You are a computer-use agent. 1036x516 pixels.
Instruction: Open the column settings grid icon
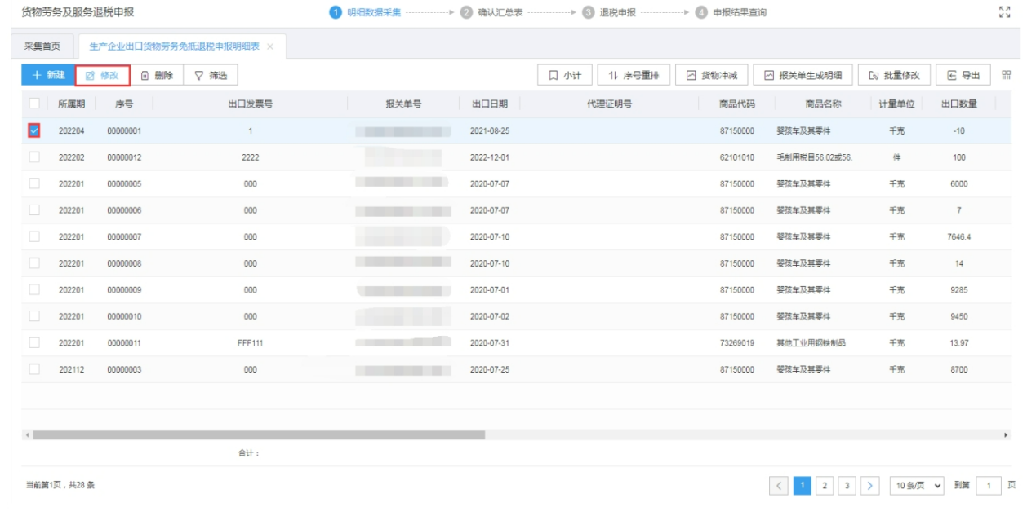[x=1006, y=75]
